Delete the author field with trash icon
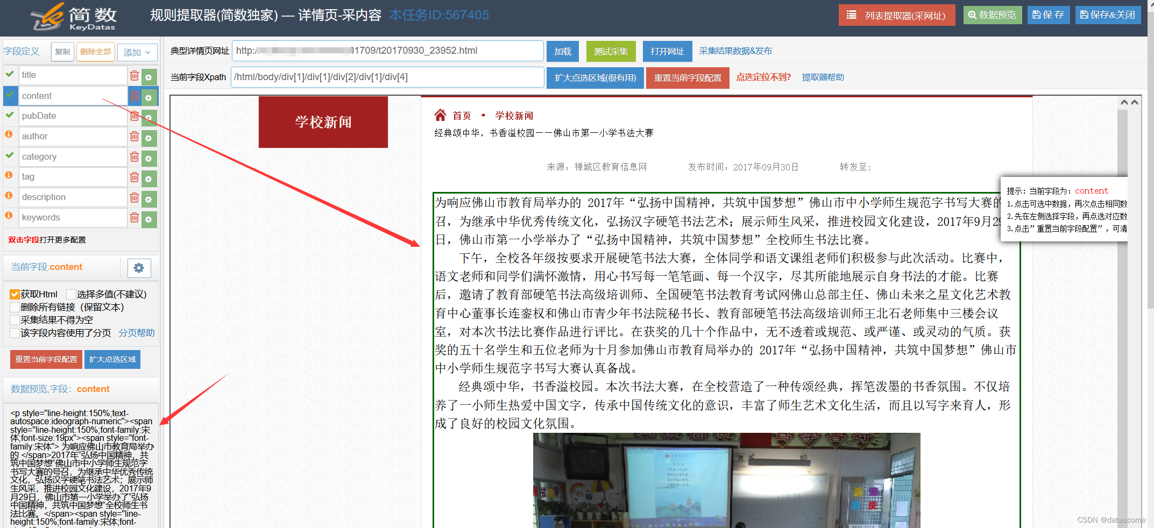The height and width of the screenshot is (528, 1154). tap(134, 137)
